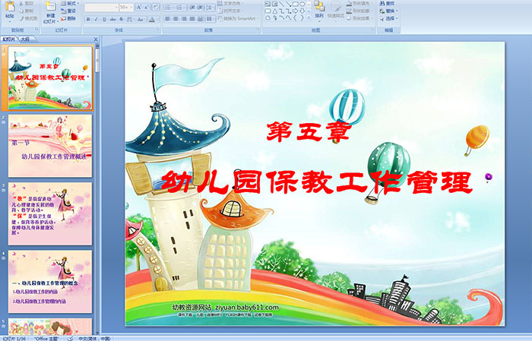Click the Select (选择) button
The height and width of the screenshot is (341, 532).
tap(389, 18)
